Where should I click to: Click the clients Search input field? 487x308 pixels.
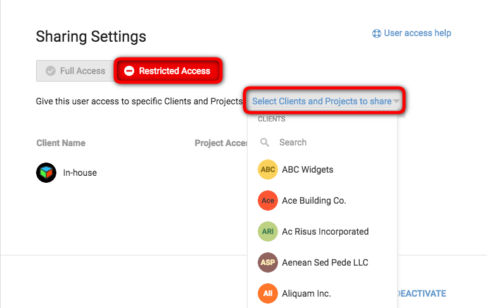pyautogui.click(x=322, y=142)
